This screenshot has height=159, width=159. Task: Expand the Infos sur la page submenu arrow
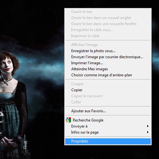[148, 132]
